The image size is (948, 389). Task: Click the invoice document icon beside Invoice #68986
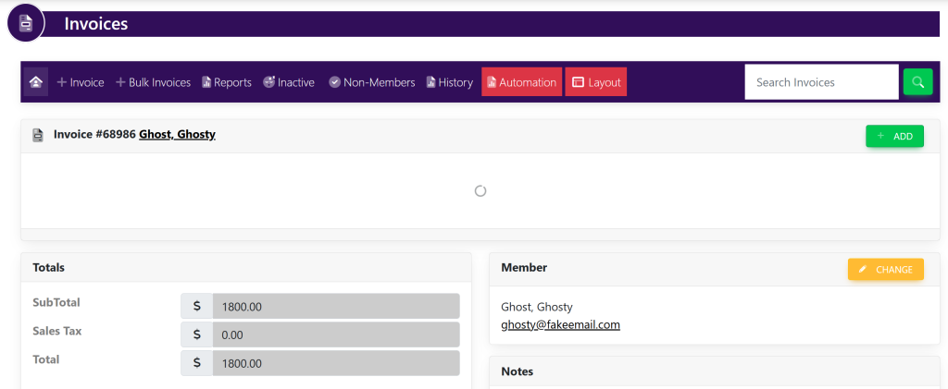pos(38,135)
